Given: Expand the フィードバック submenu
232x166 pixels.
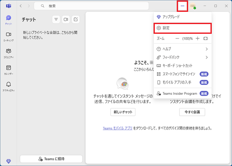Looking at the screenshot, I should pyautogui.click(x=183, y=57).
